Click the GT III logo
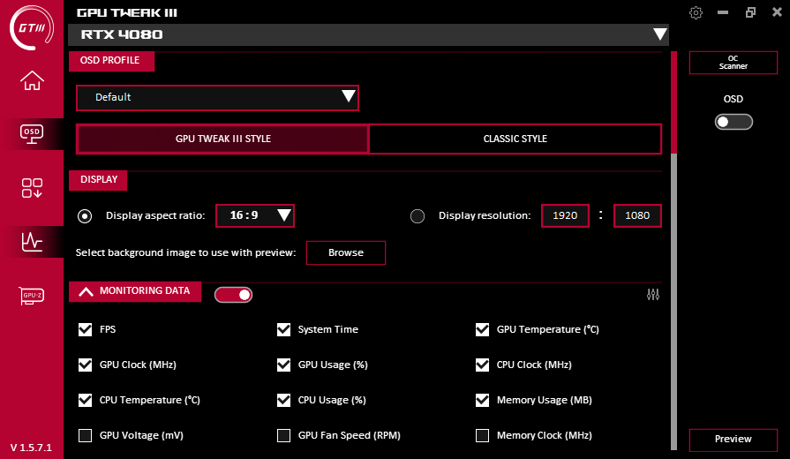 pos(32,27)
